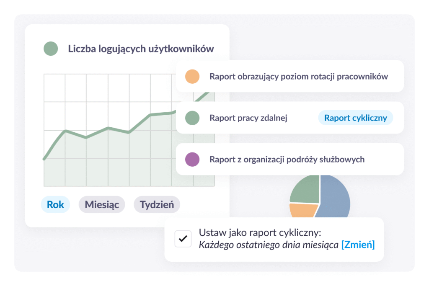
Task: Click the Raport cykliczny badge
Action: click(355, 118)
